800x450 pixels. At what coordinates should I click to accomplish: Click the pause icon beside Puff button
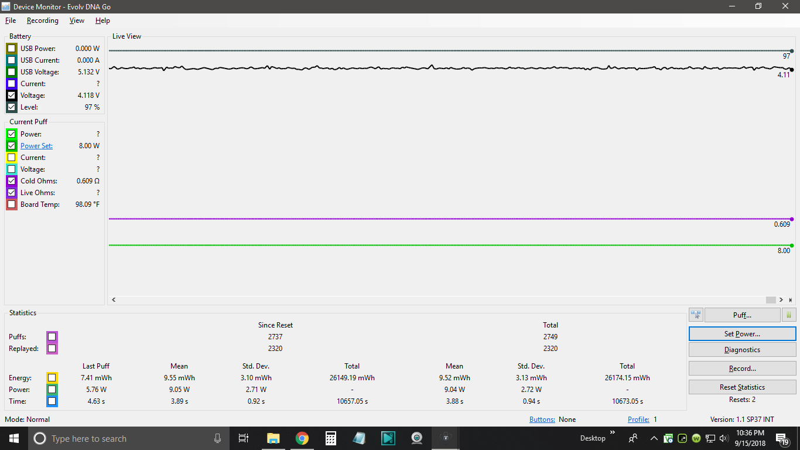click(x=789, y=315)
